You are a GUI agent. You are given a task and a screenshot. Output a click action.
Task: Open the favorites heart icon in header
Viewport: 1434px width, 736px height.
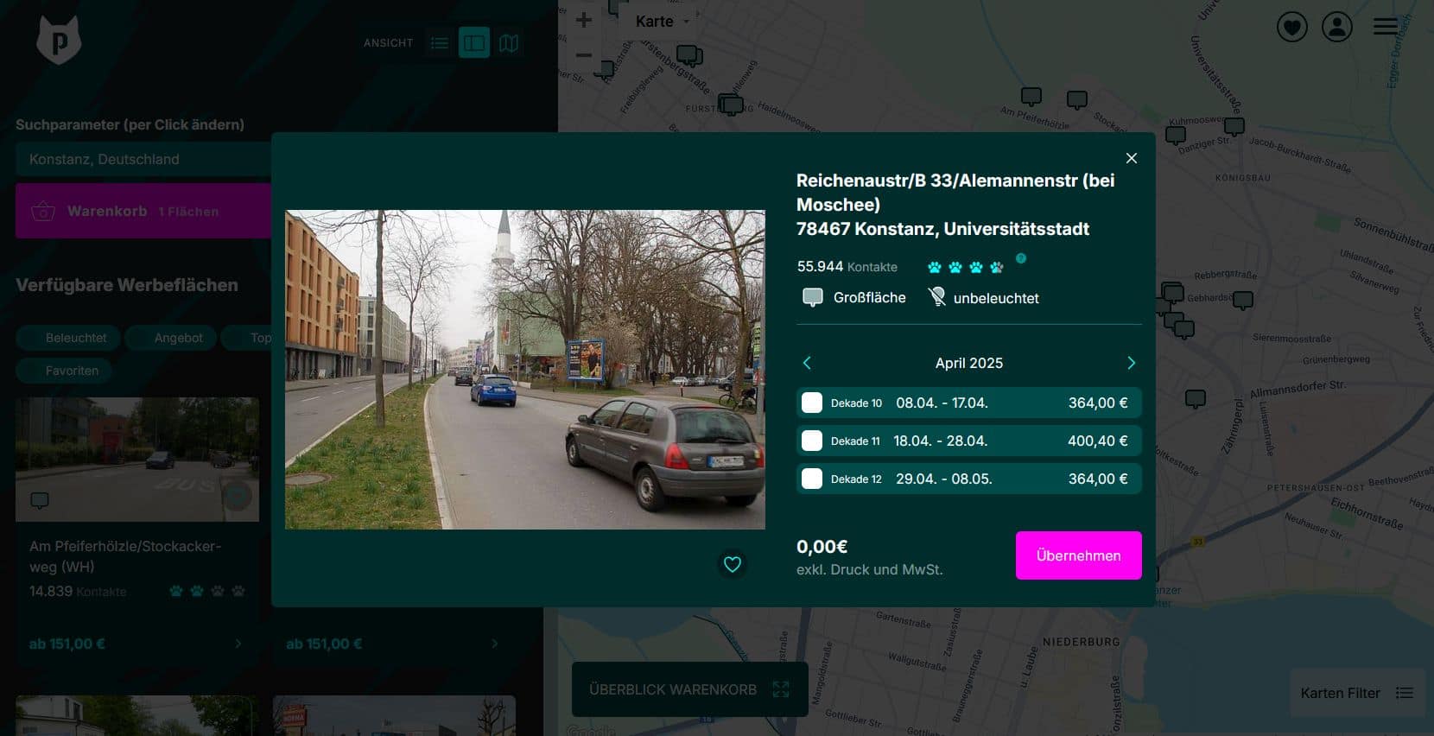coord(1291,28)
